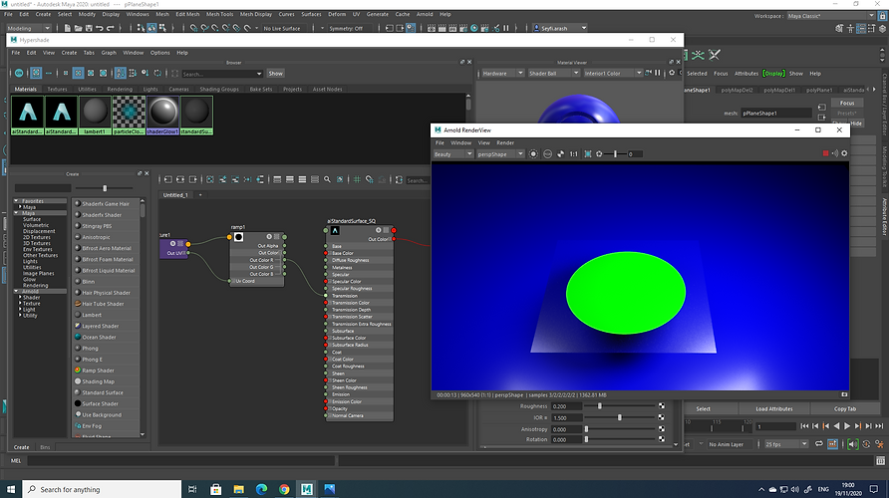Click the Select button in Attribute Editor
The width and height of the screenshot is (889, 498).
point(703,408)
